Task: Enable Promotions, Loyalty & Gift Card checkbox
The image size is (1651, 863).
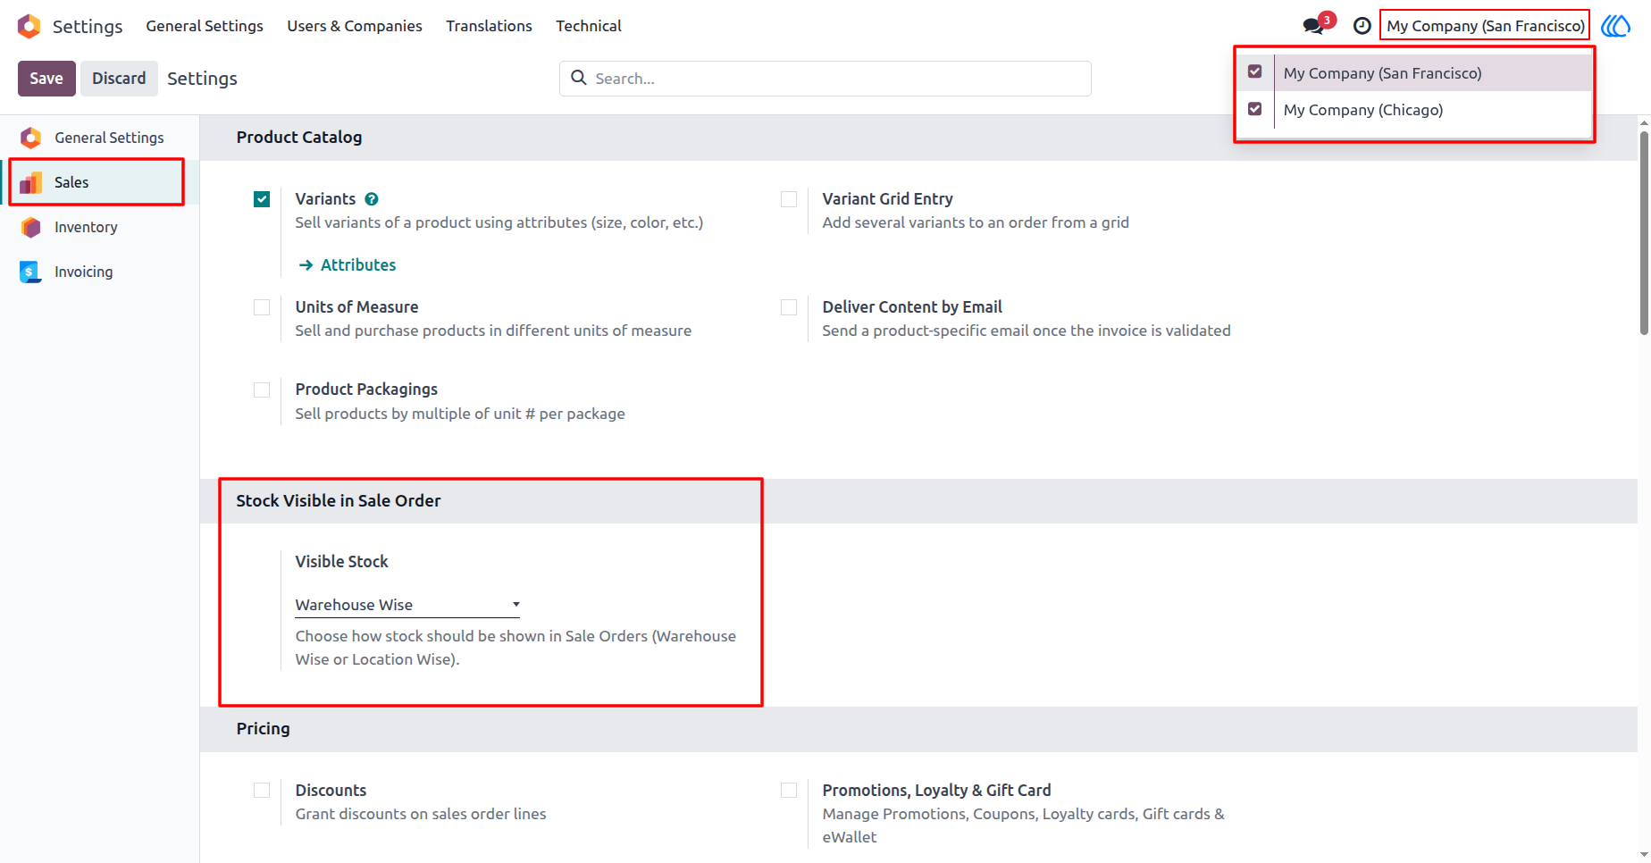Action: pos(789,791)
